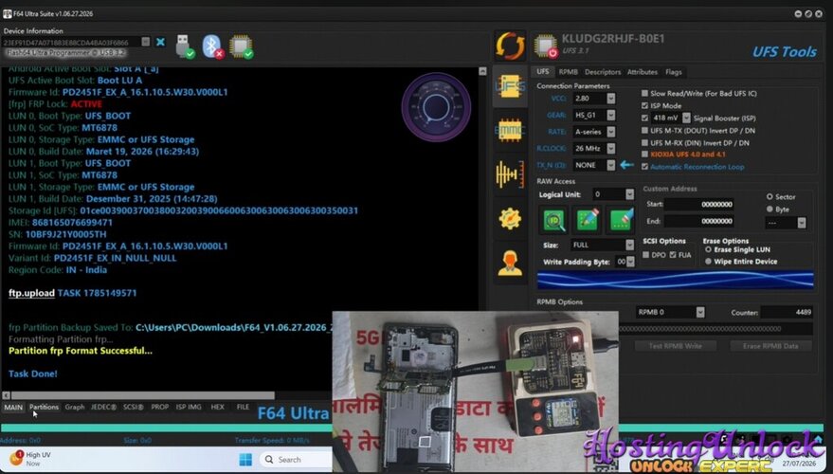
Task: Click the Bluetooth status icon
Action: [212, 46]
